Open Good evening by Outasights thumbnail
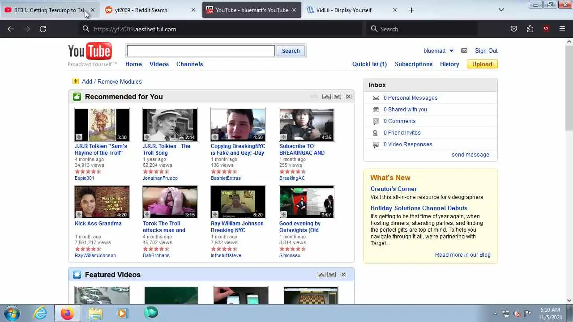 coord(307,202)
